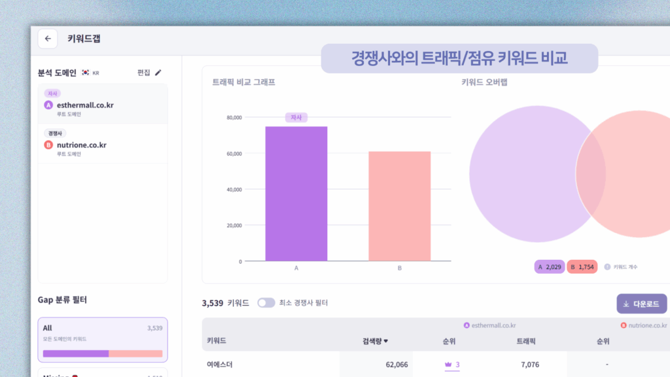
Task: Click the red B badge beside nutrione.co.kr
Action: pyautogui.click(x=48, y=145)
